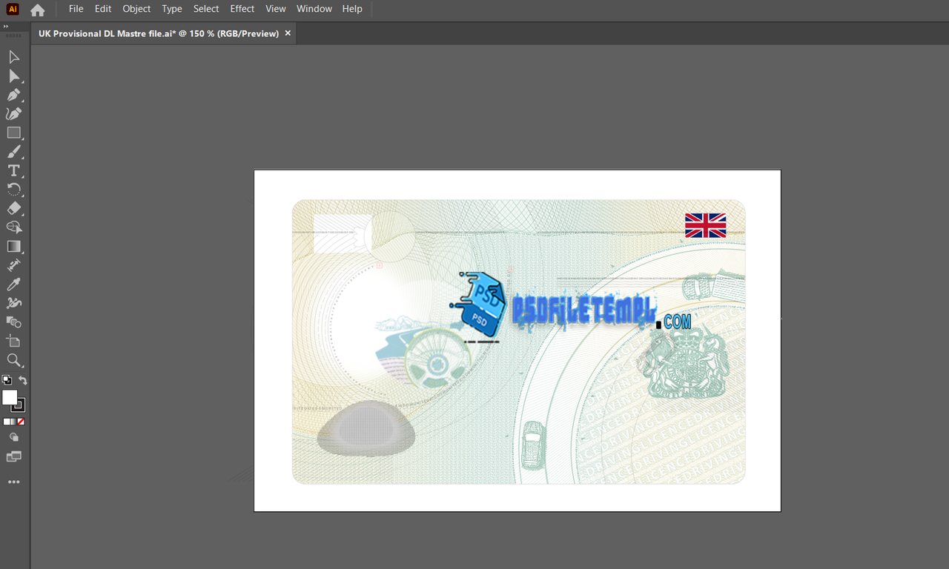949x569 pixels.
Task: Switch to UK Provisional DL Mastre file tab
Action: 159,33
